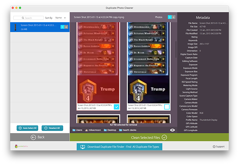Click the monitor download icon on the banner
The height and width of the screenshot is (165, 239).
pos(83,147)
